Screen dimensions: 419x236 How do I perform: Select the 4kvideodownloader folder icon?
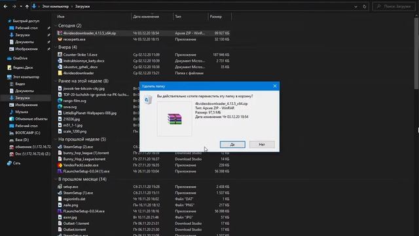[x=60, y=73]
